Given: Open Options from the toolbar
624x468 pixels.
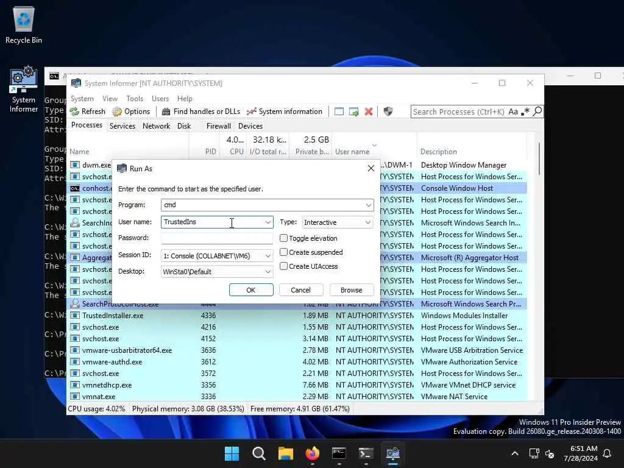Looking at the screenshot, I should [132, 112].
